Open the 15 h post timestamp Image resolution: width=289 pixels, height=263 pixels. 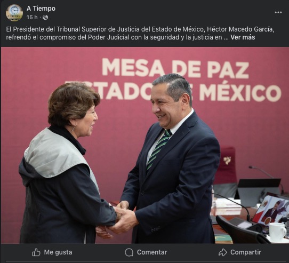pyautogui.click(x=32, y=18)
